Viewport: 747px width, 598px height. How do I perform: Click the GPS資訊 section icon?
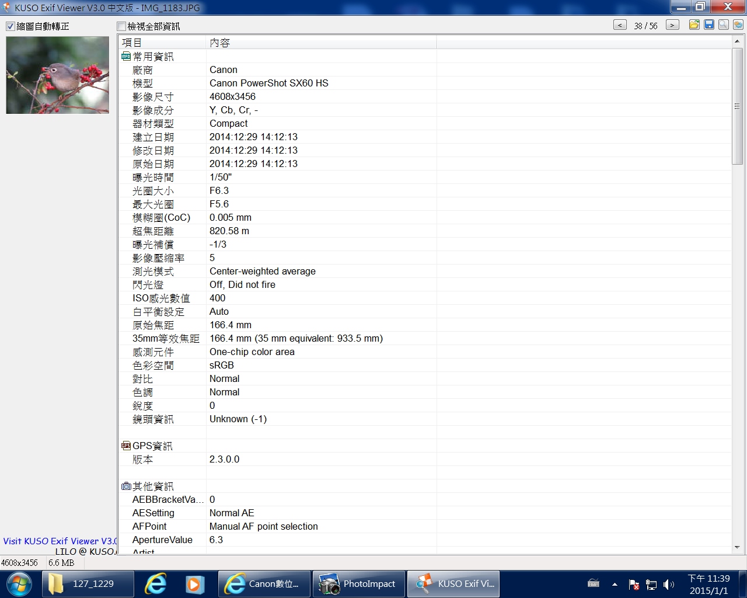126,446
